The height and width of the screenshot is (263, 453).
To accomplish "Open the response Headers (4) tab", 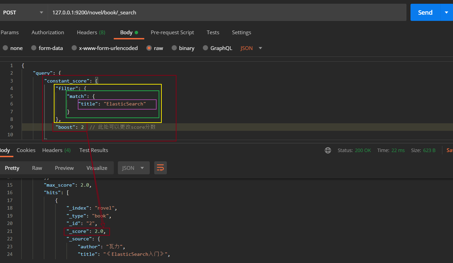I will (57, 150).
